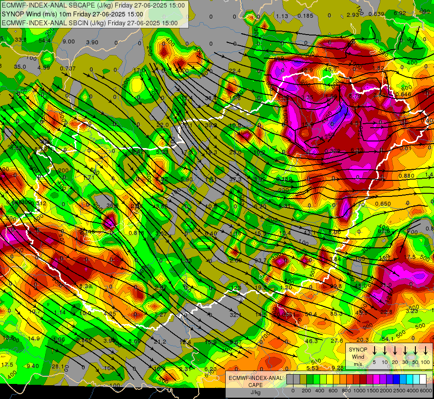Screen dimensions: 434x399
Task: Click the 50 m/s wind arrow in the legend
Action: point(415,351)
